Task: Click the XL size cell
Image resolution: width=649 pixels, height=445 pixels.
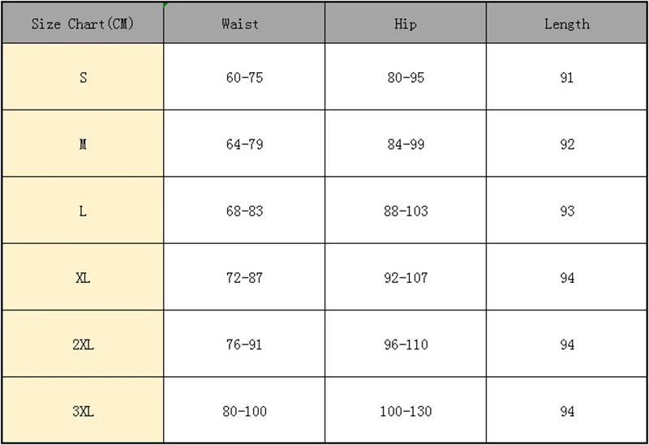Action: pos(83,276)
